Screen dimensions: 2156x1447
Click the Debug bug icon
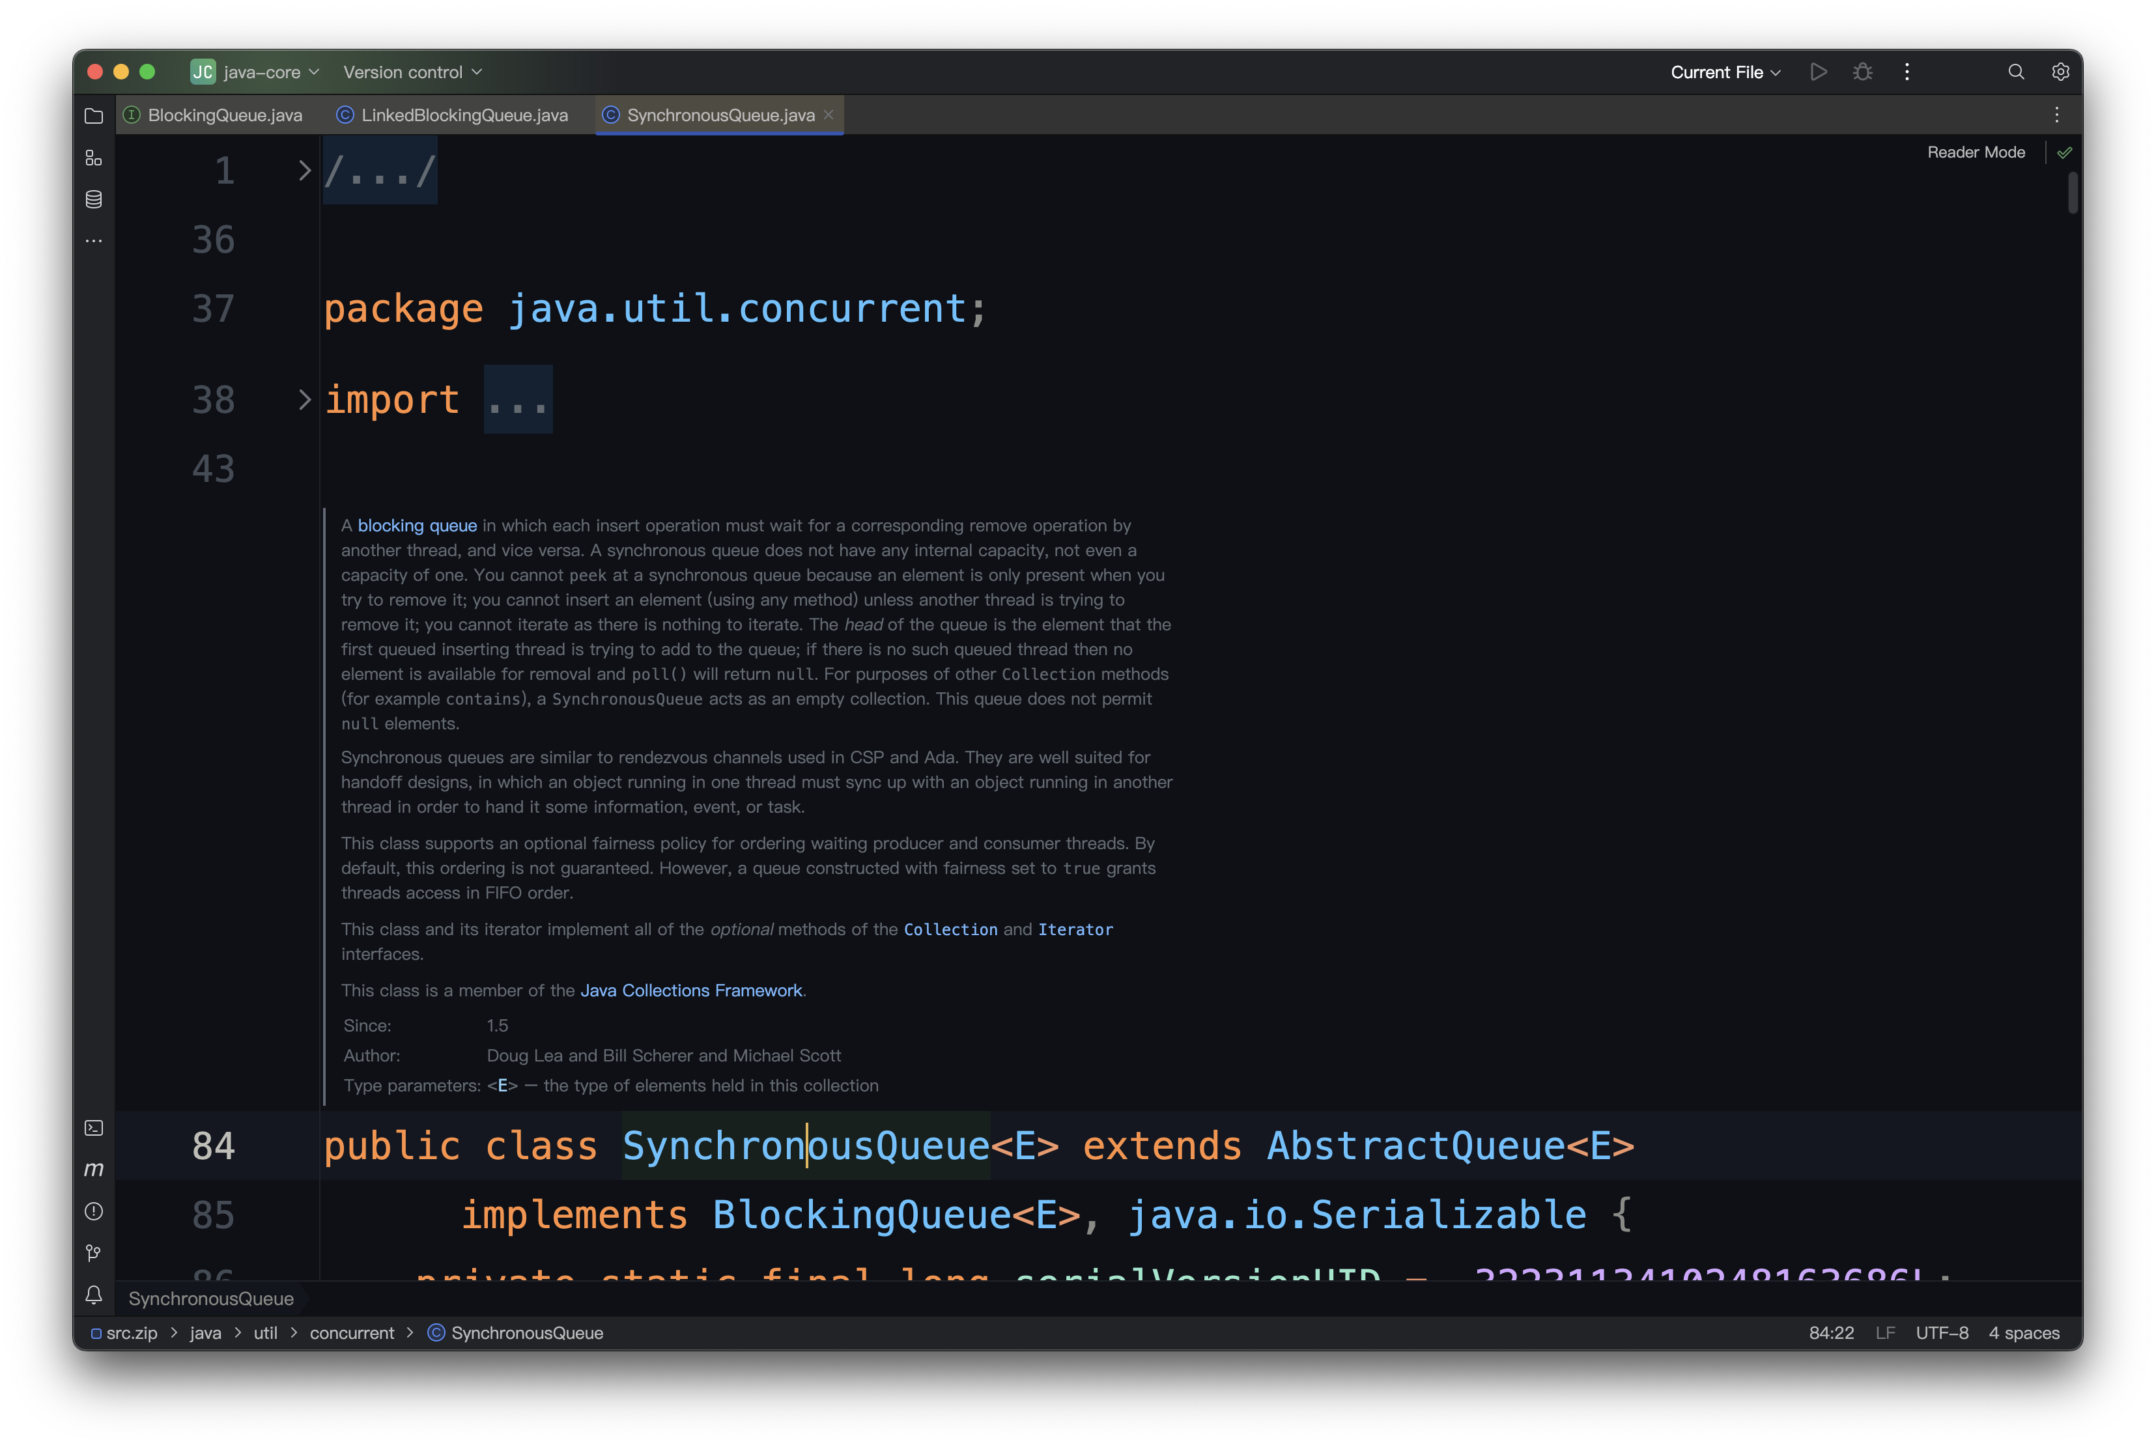click(1862, 72)
